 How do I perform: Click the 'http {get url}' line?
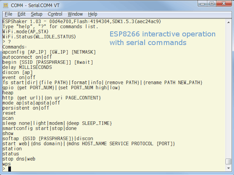[x=52, y=98]
